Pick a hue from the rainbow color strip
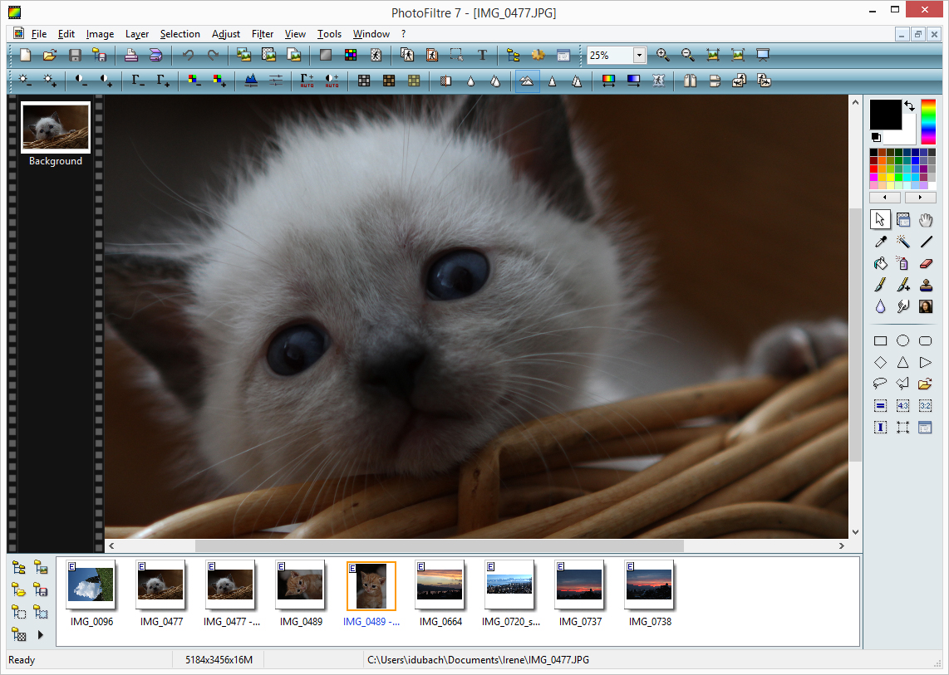Image resolution: width=949 pixels, height=675 pixels. point(928,121)
